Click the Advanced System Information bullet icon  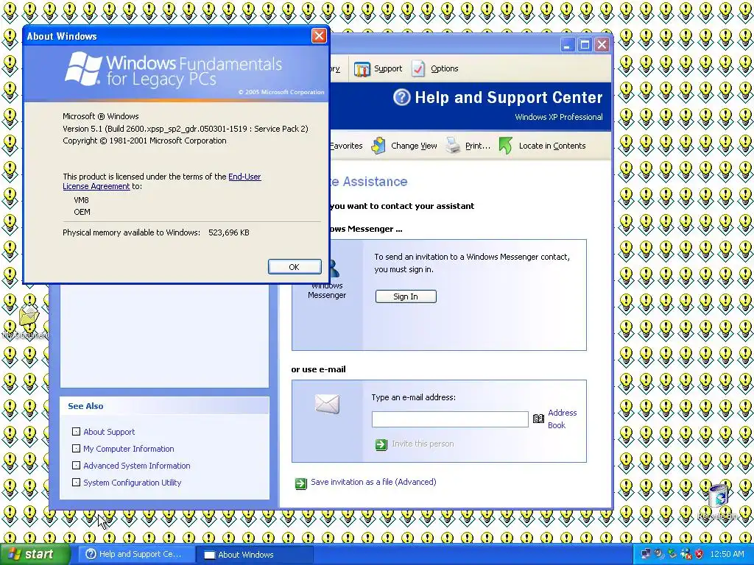tap(76, 465)
